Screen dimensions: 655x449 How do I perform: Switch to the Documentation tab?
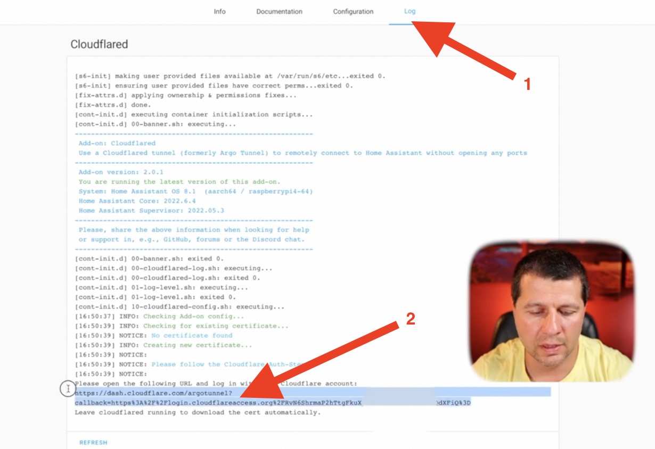tap(279, 11)
